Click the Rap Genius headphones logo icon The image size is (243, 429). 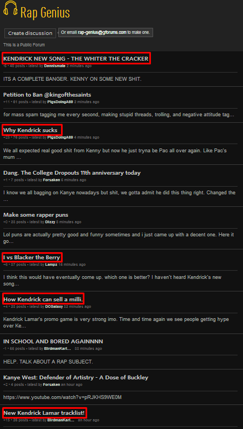(x=11, y=9)
